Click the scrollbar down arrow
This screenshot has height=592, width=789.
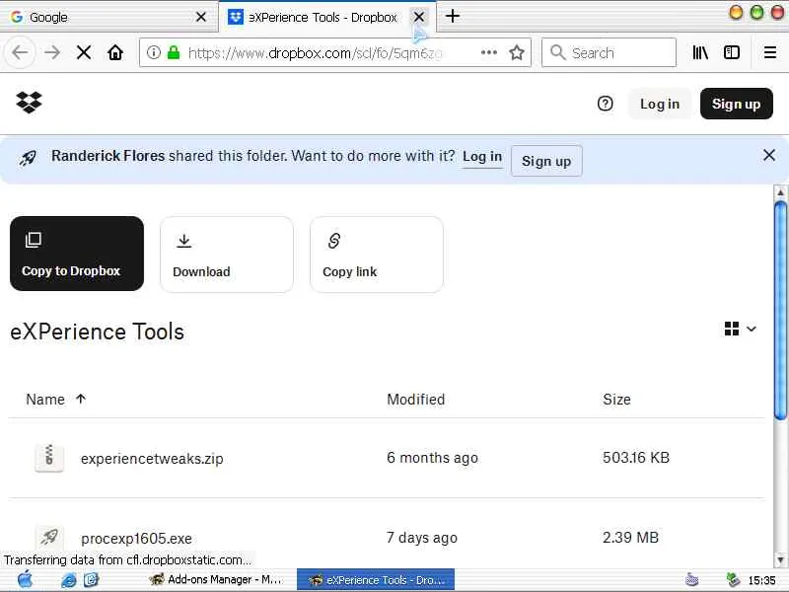click(780, 559)
